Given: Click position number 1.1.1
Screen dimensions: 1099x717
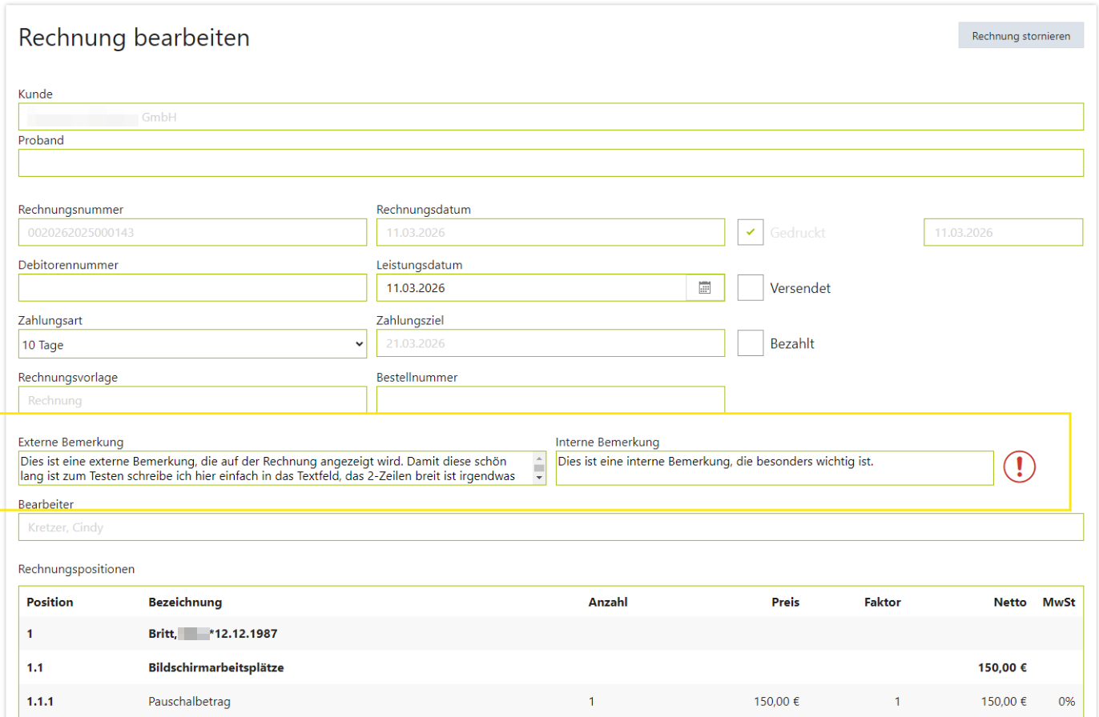Looking at the screenshot, I should 40,702.
